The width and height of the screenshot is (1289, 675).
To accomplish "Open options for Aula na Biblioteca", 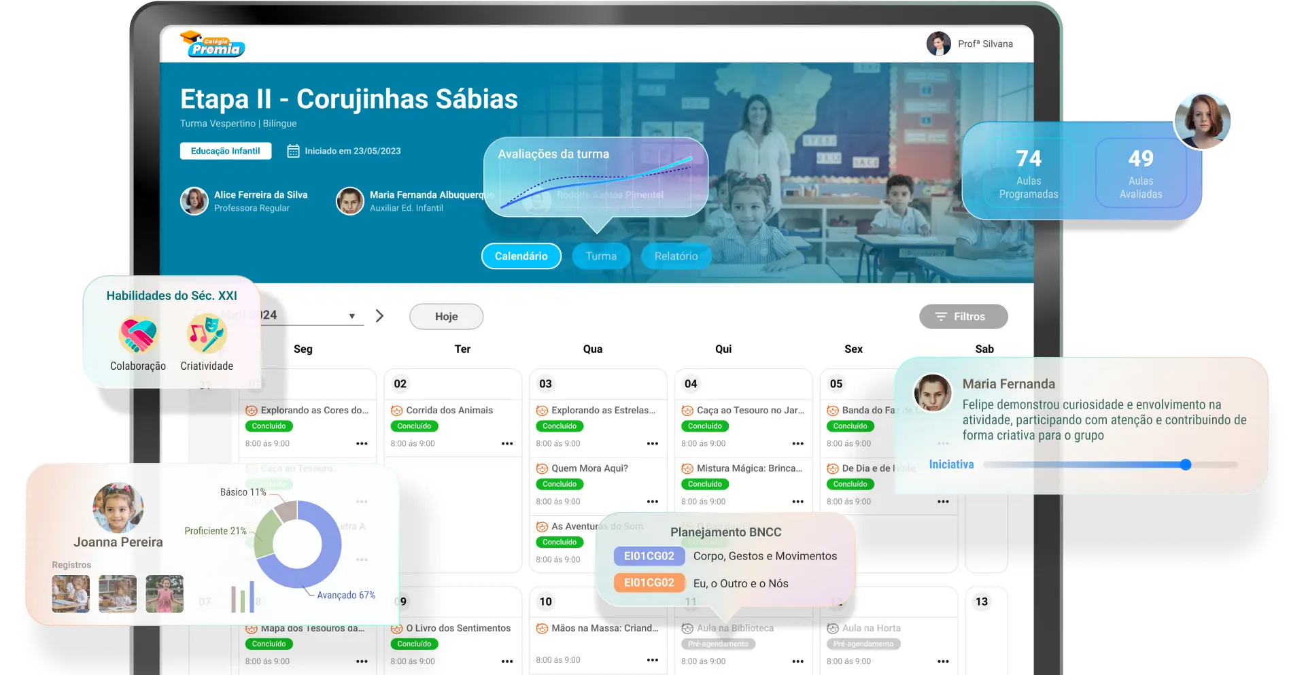I will [x=798, y=661].
